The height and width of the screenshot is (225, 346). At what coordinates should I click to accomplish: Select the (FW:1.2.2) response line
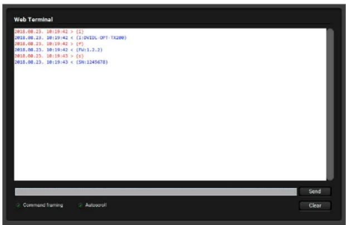pos(59,50)
